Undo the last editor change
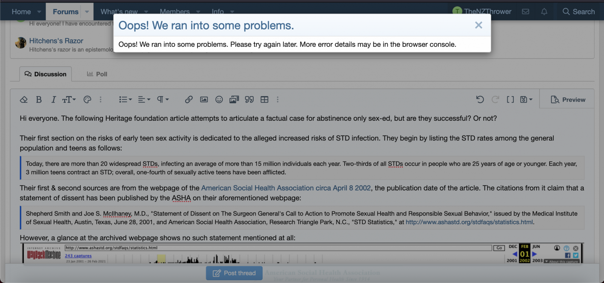This screenshot has height=283, width=604. [480, 100]
